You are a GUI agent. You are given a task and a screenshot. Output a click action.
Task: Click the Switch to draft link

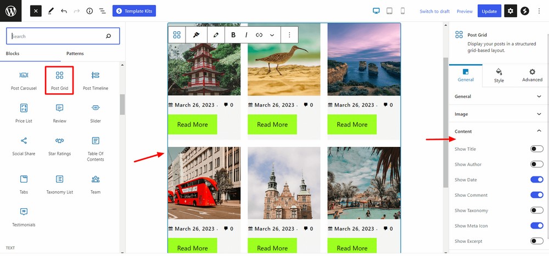coord(434,12)
